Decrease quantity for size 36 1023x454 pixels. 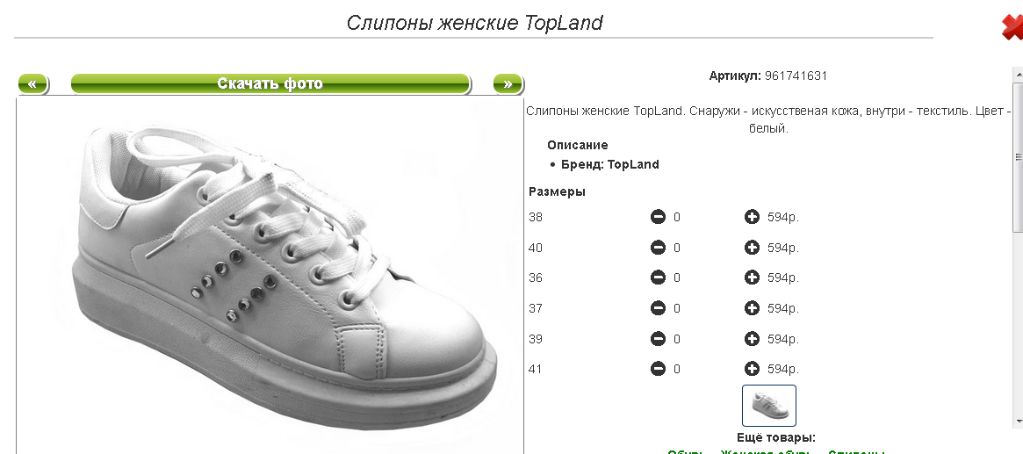click(658, 277)
